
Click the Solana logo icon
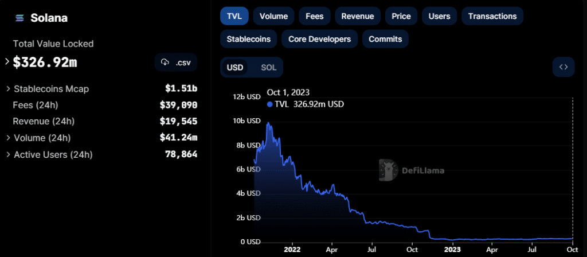tap(20, 18)
